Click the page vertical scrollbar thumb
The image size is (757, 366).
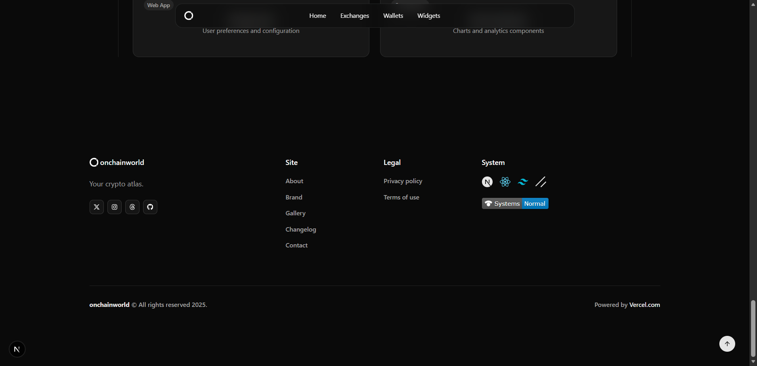pos(753,328)
